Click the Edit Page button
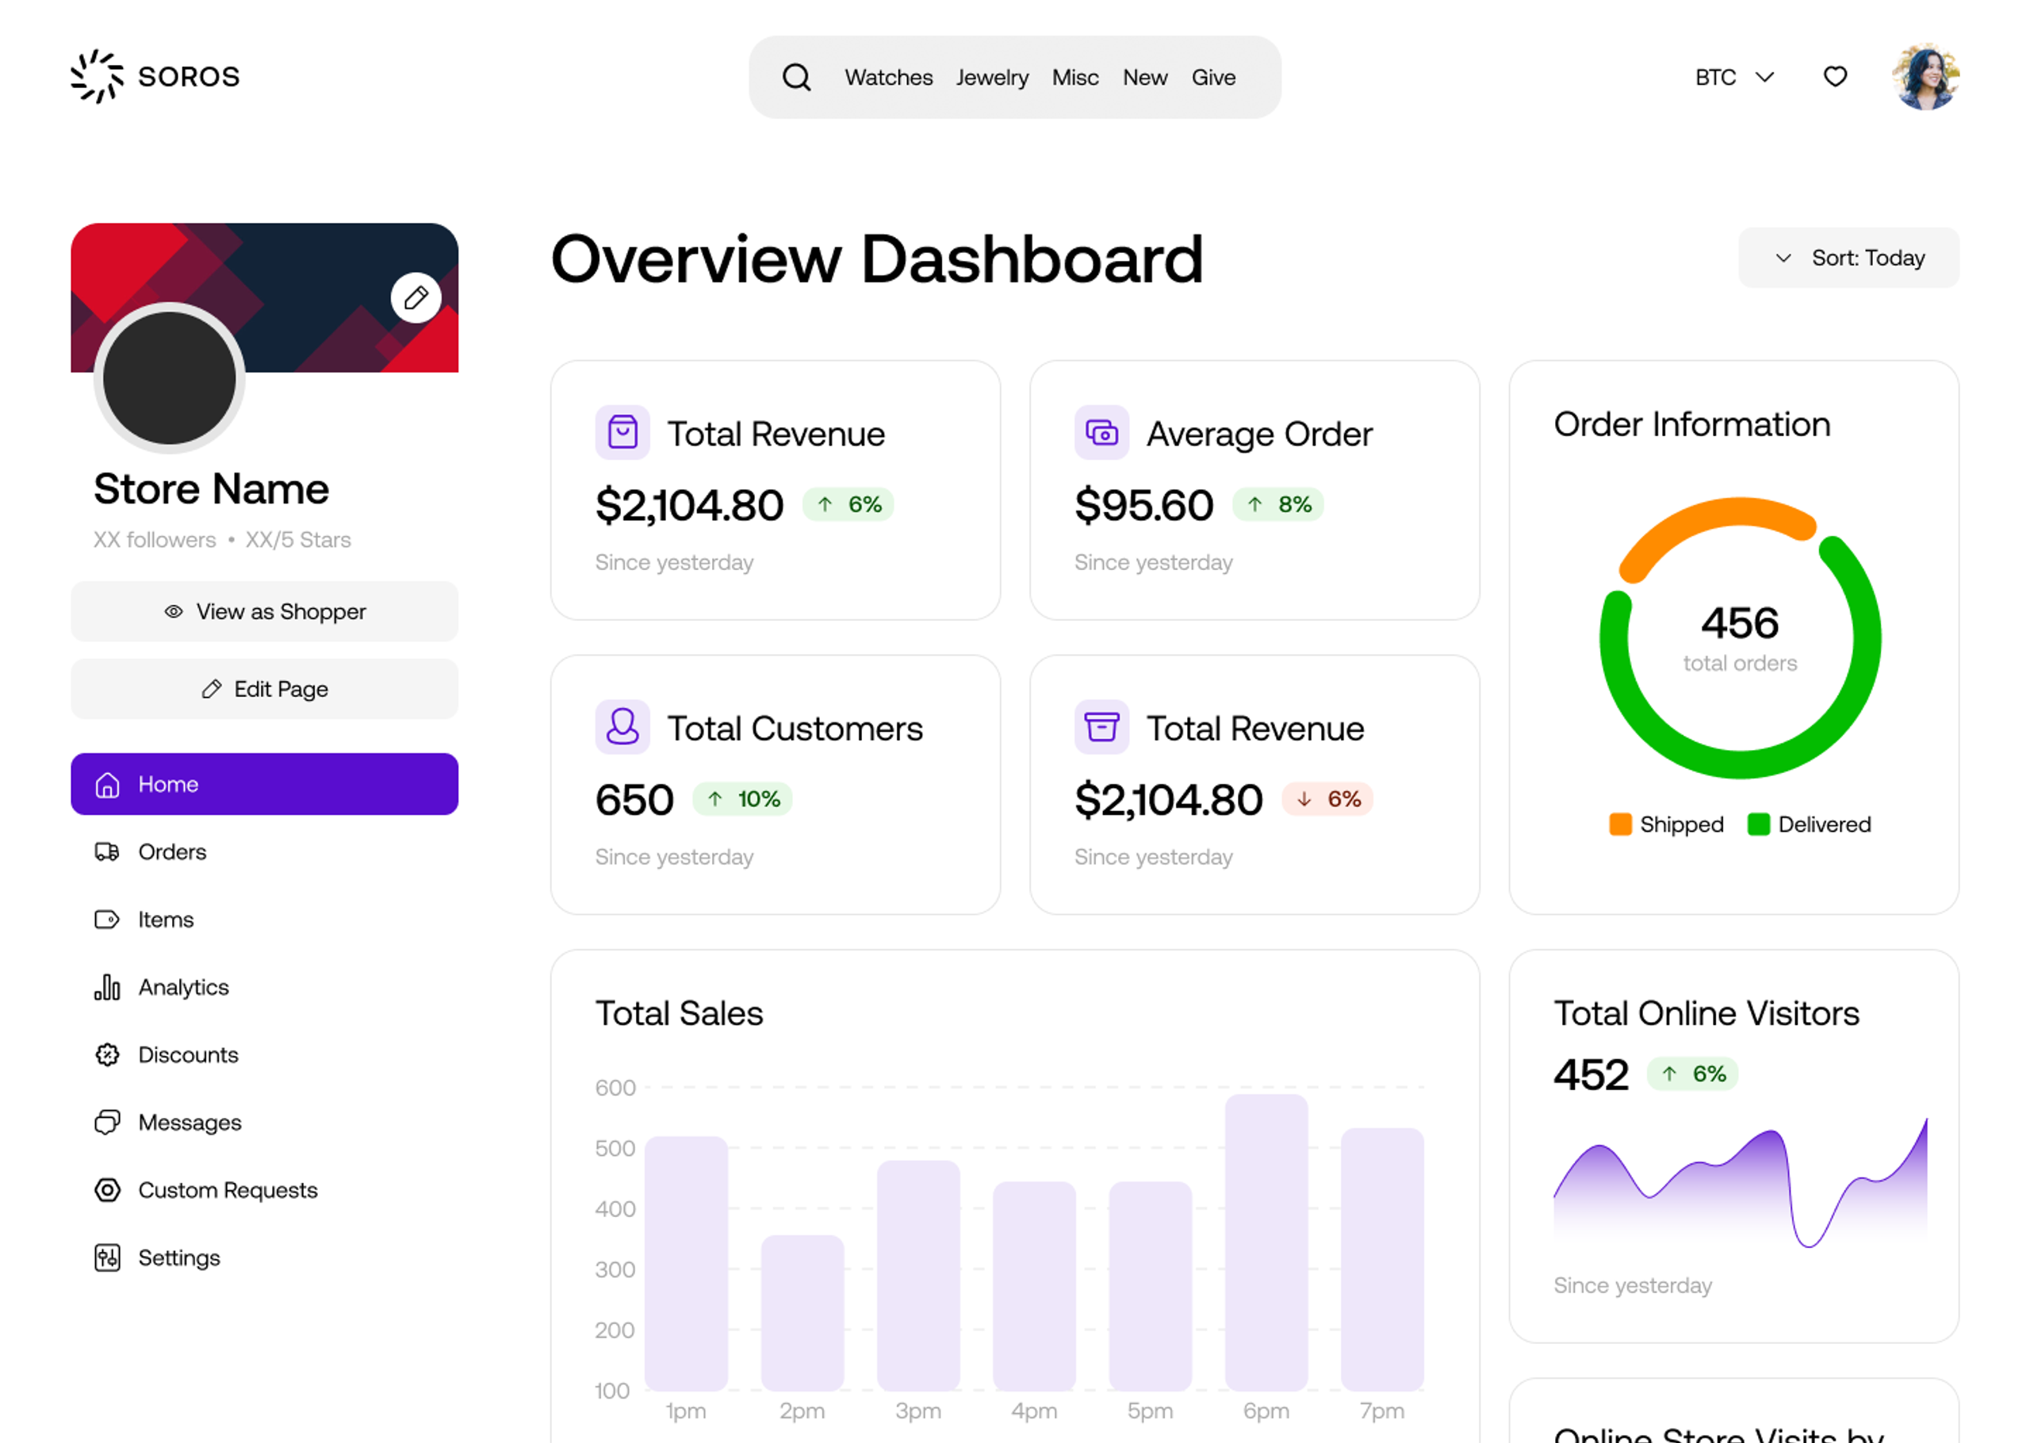This screenshot has height=1443, width=2030. (x=265, y=689)
